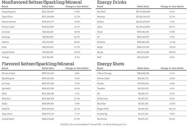Select the Topo Chico nonflavored row
This screenshot has width=187, height=126.
[46, 17]
